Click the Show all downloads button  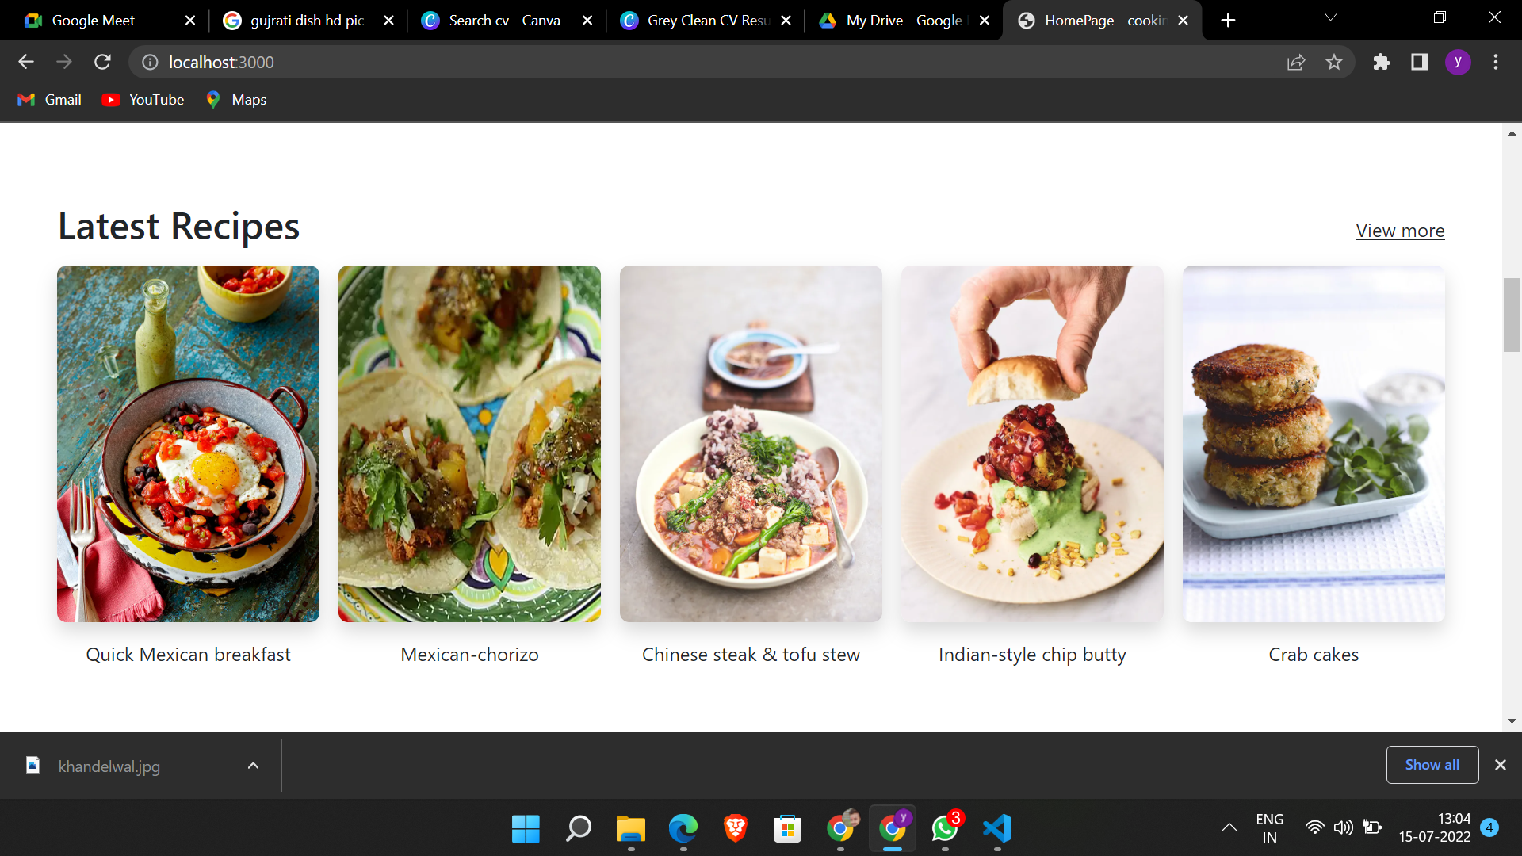pyautogui.click(x=1432, y=764)
